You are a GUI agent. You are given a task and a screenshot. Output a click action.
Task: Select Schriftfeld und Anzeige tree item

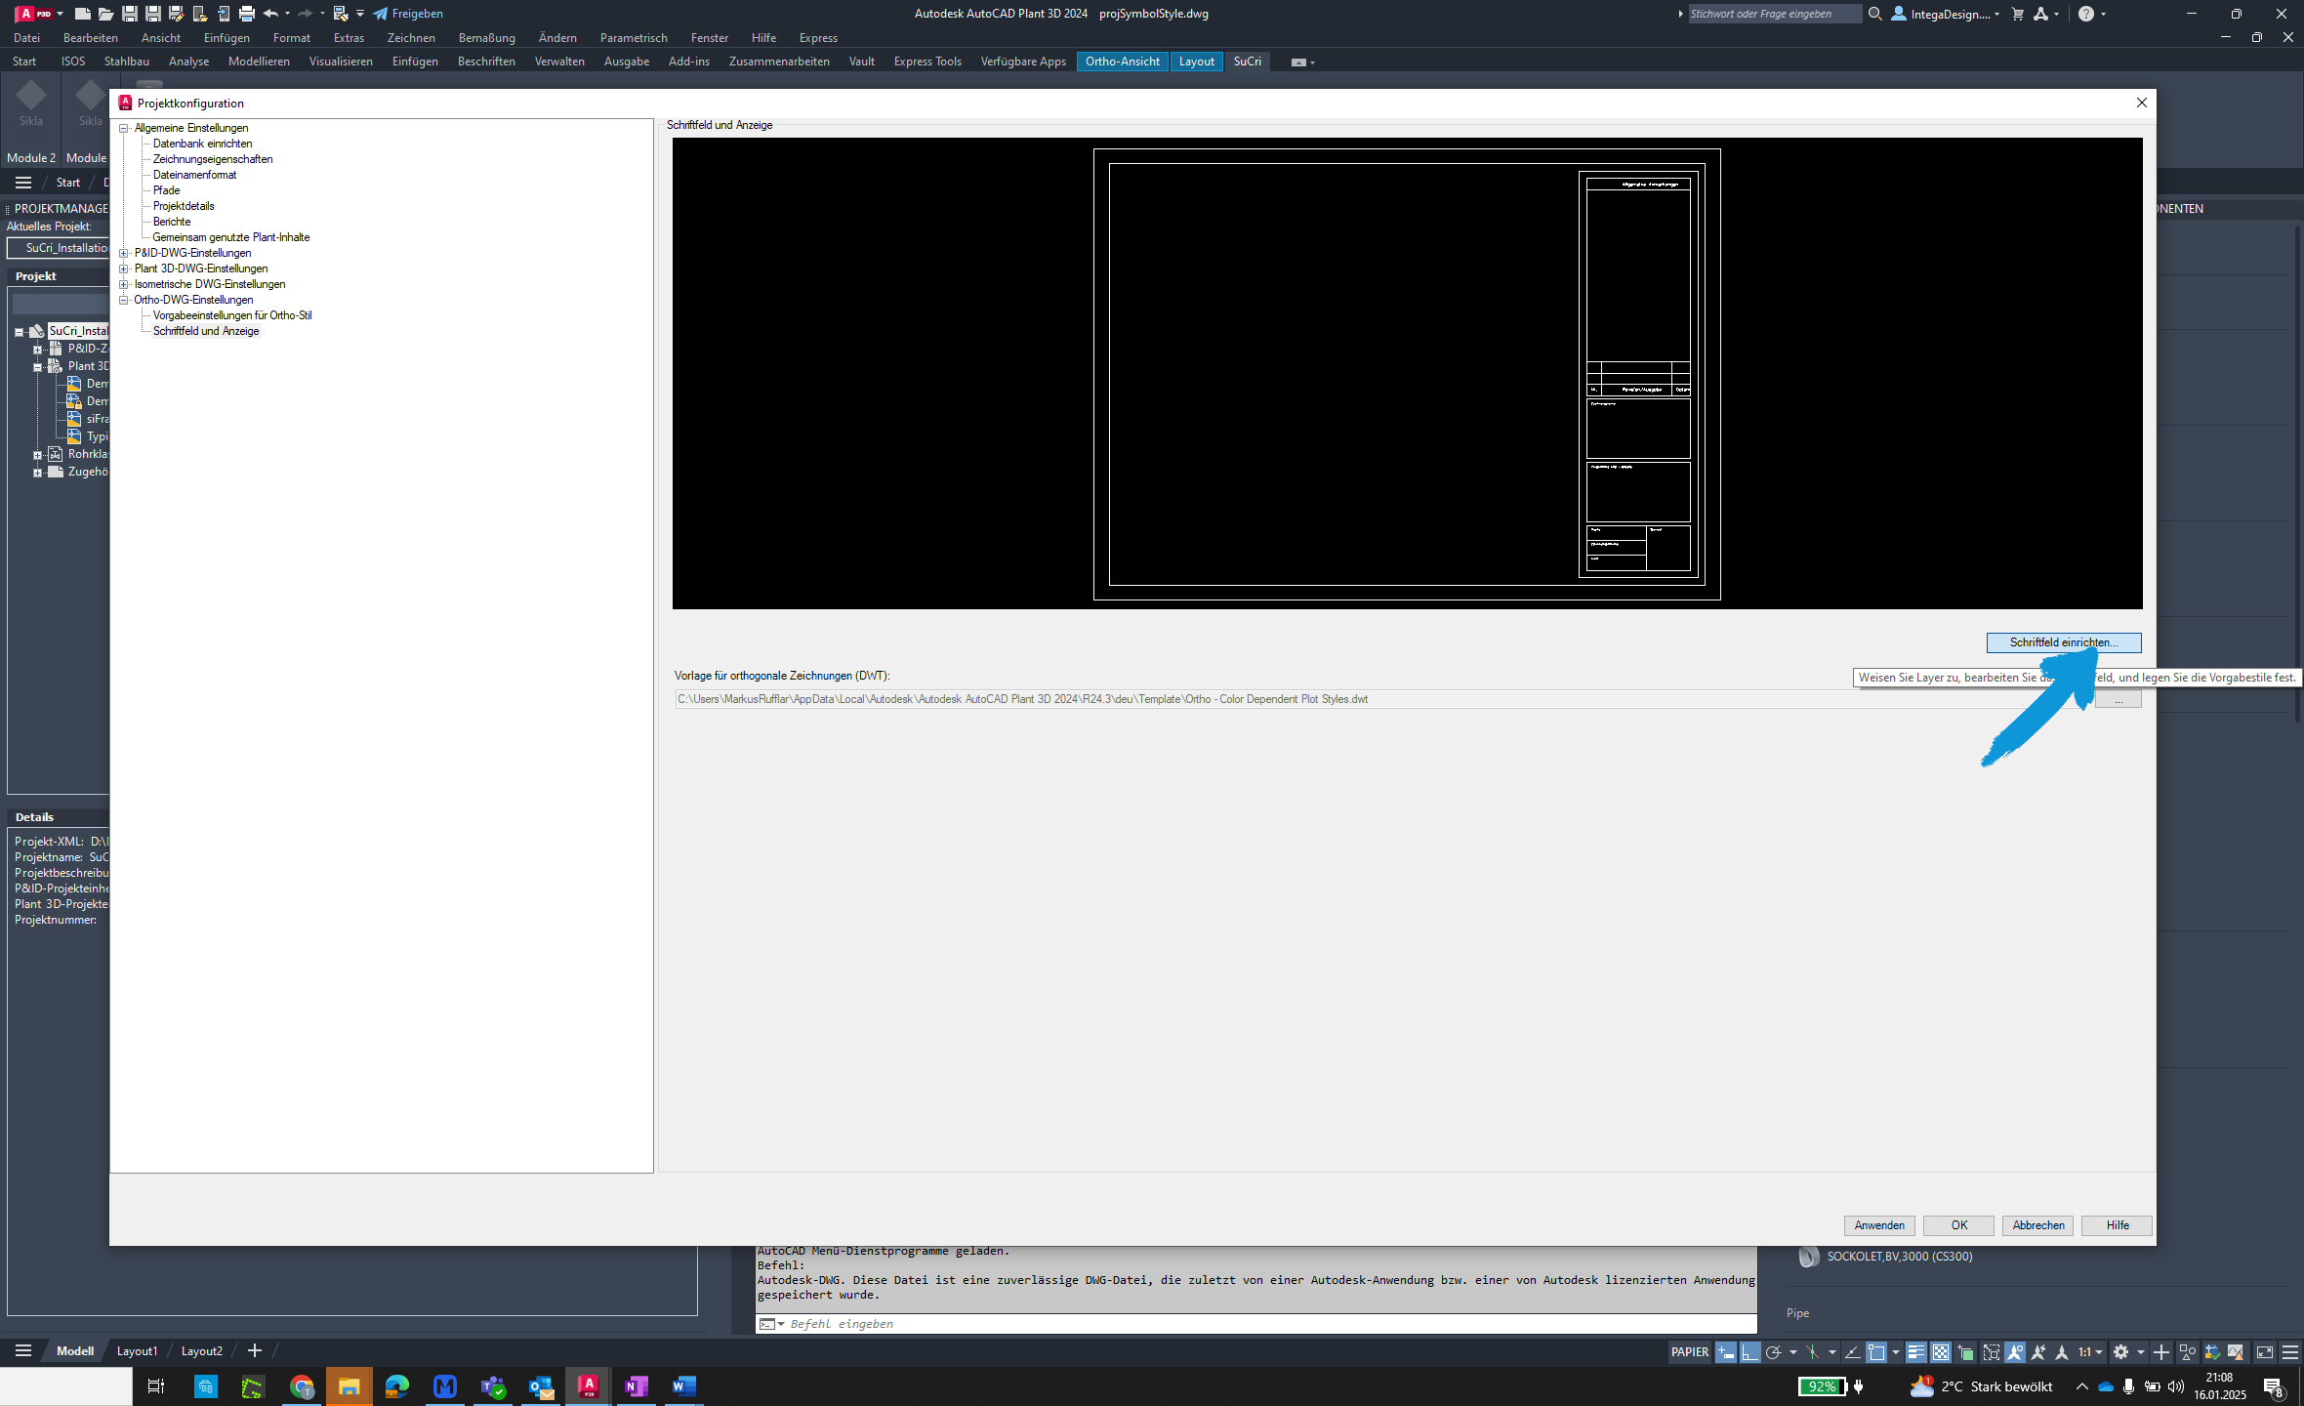tap(206, 331)
